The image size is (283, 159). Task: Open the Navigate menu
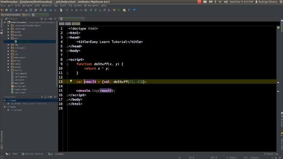[27, 6]
